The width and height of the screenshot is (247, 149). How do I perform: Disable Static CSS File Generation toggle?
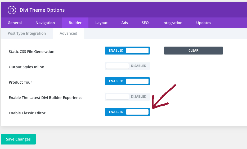[x=127, y=51]
